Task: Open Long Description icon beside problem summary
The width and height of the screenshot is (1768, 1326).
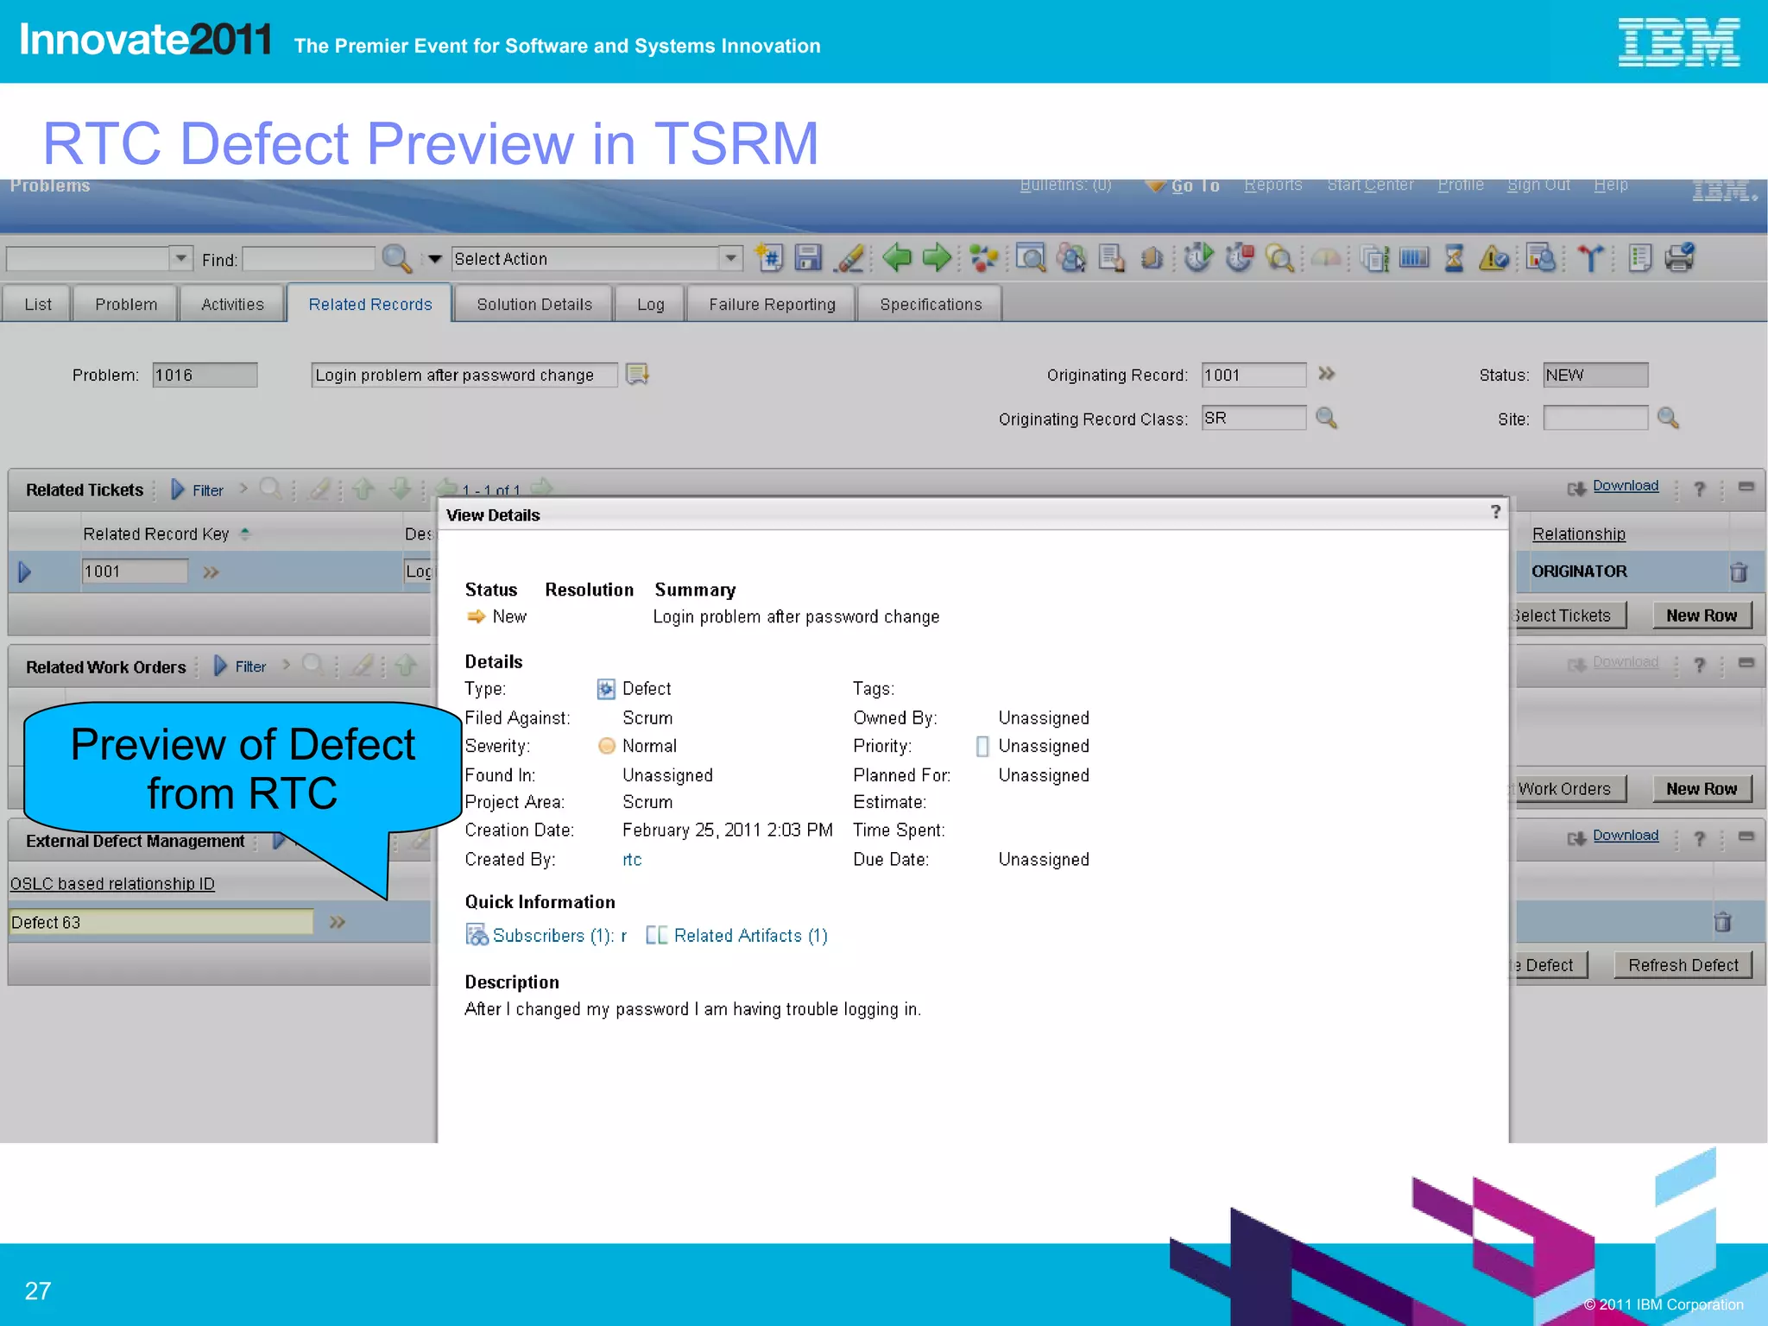Action: (x=637, y=374)
